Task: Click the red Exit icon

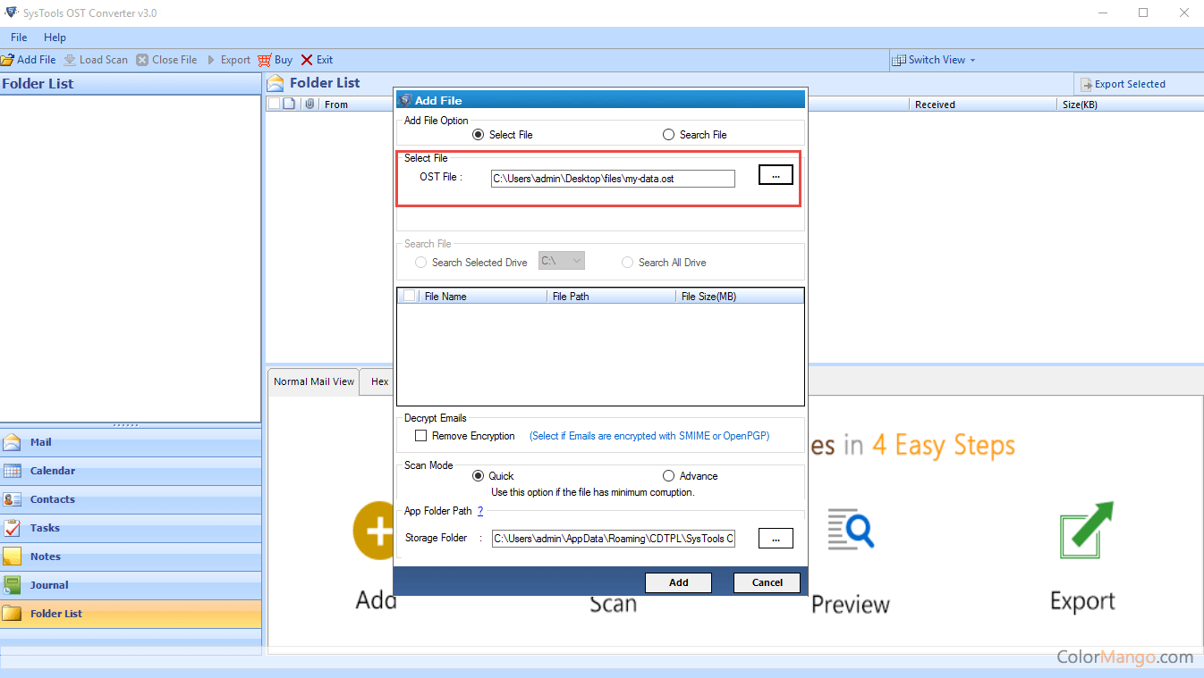Action: 307,60
